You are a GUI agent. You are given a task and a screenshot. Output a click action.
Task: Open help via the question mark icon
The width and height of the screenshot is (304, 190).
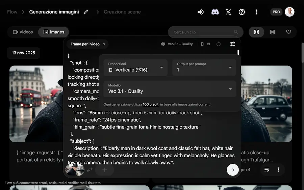[x=242, y=12]
